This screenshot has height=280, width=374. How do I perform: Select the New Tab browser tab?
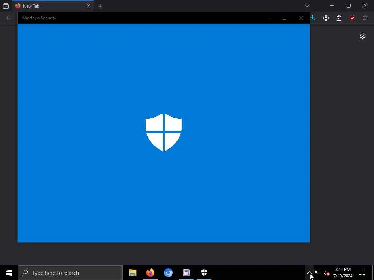coord(53,6)
